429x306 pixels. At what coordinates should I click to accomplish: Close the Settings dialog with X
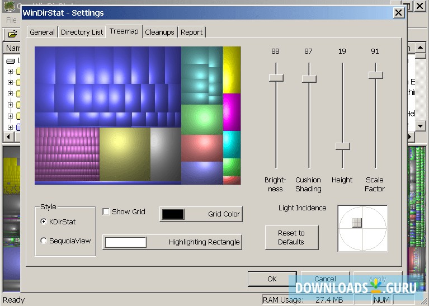(399, 13)
